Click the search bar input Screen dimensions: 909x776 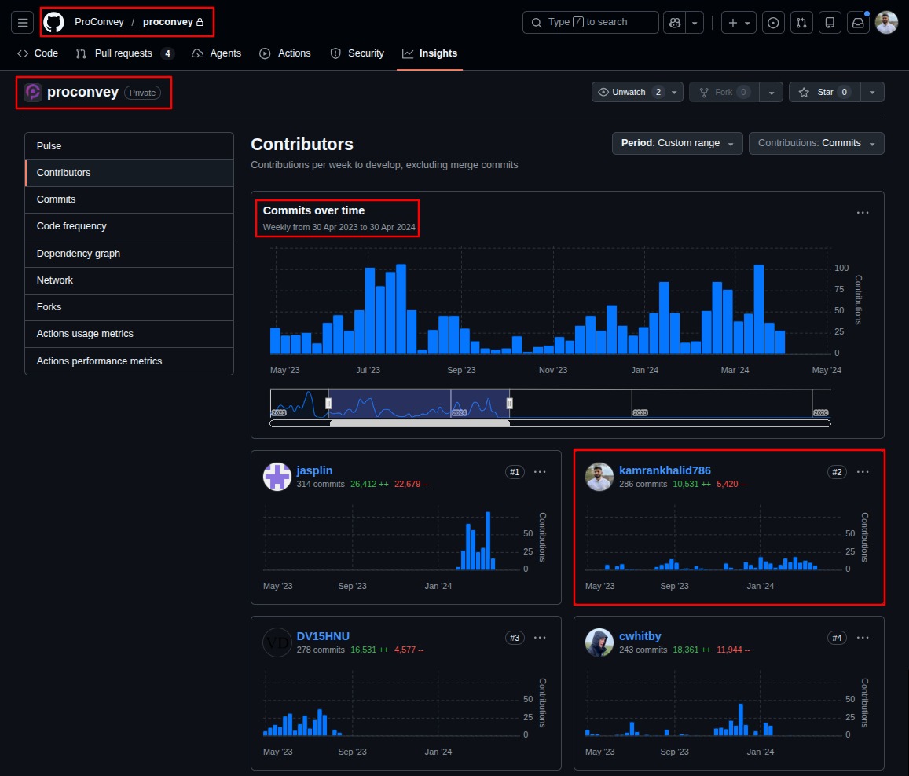coord(590,23)
